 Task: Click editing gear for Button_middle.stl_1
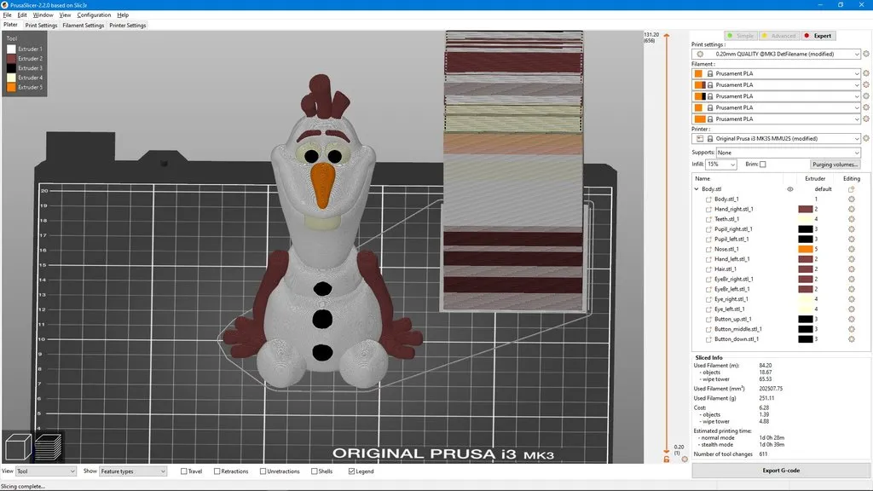click(852, 329)
